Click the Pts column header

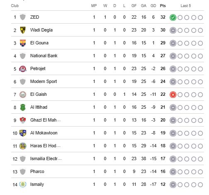tap(163, 6)
